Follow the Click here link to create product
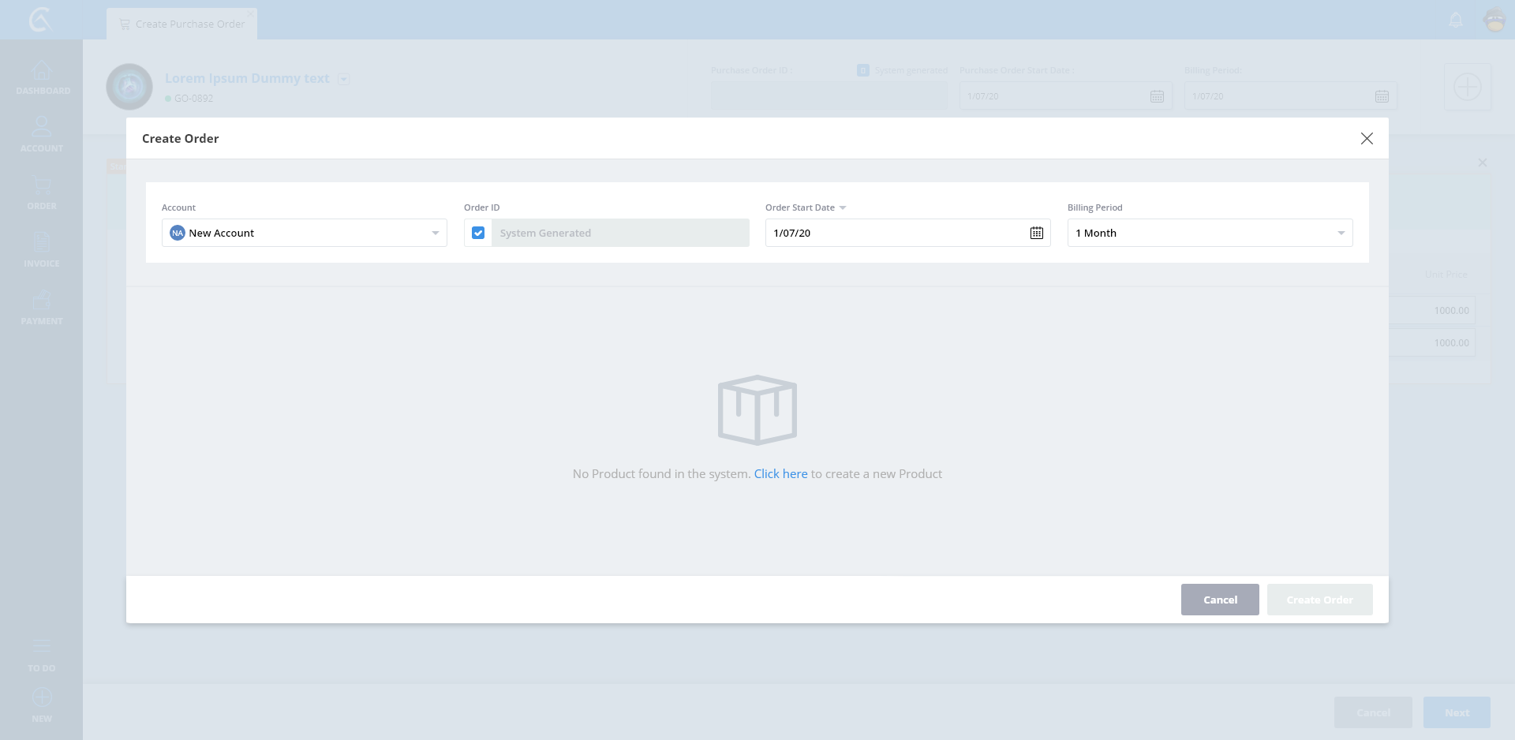The image size is (1515, 740). pos(780,473)
